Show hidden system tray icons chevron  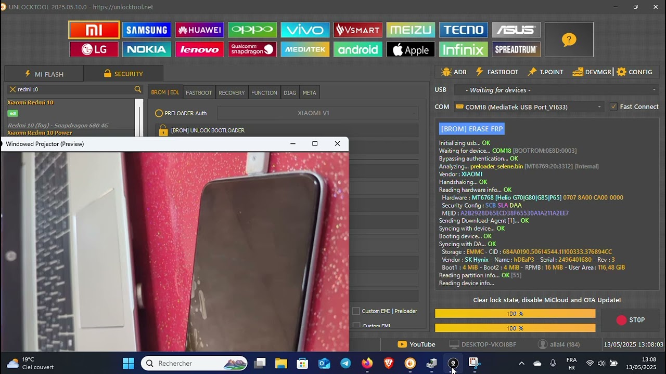tap(521, 363)
